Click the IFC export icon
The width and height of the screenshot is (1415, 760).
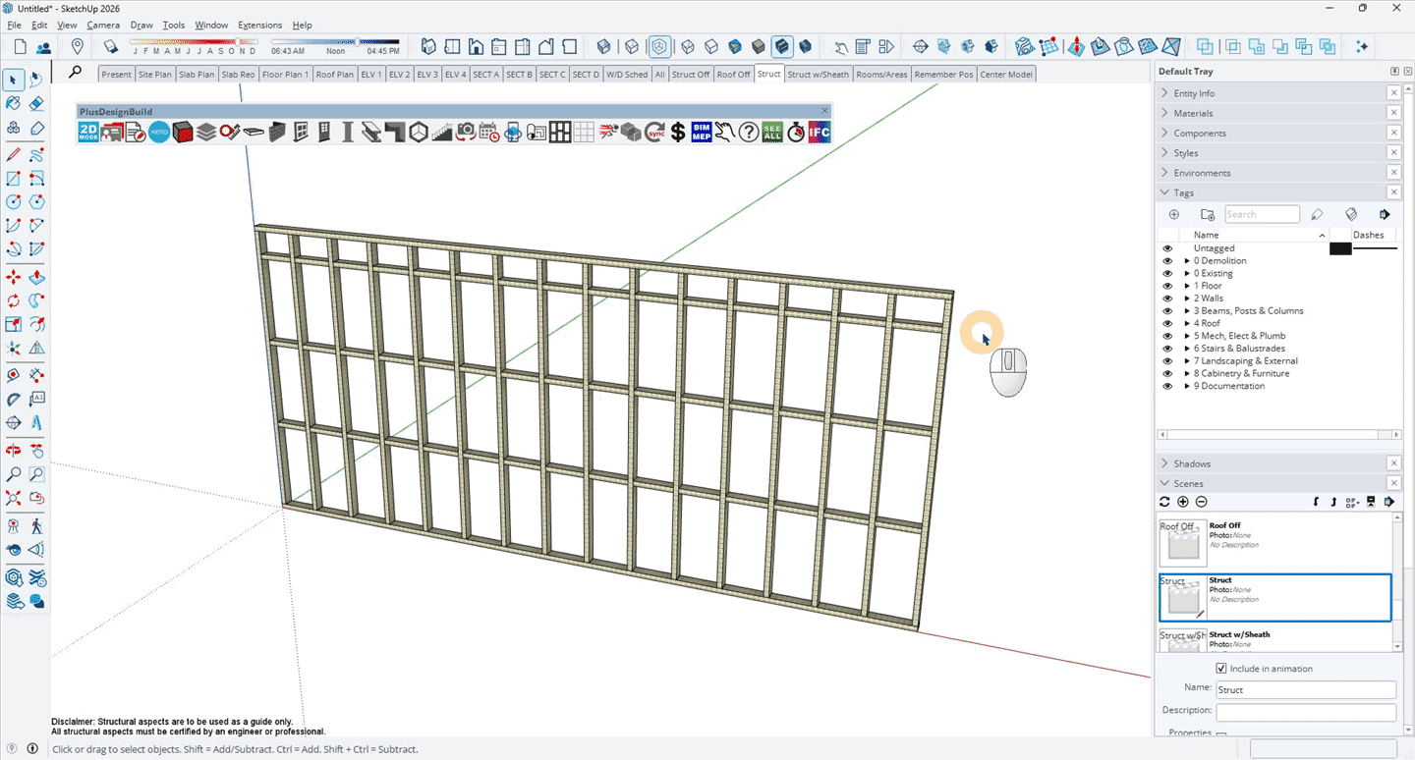coord(819,132)
